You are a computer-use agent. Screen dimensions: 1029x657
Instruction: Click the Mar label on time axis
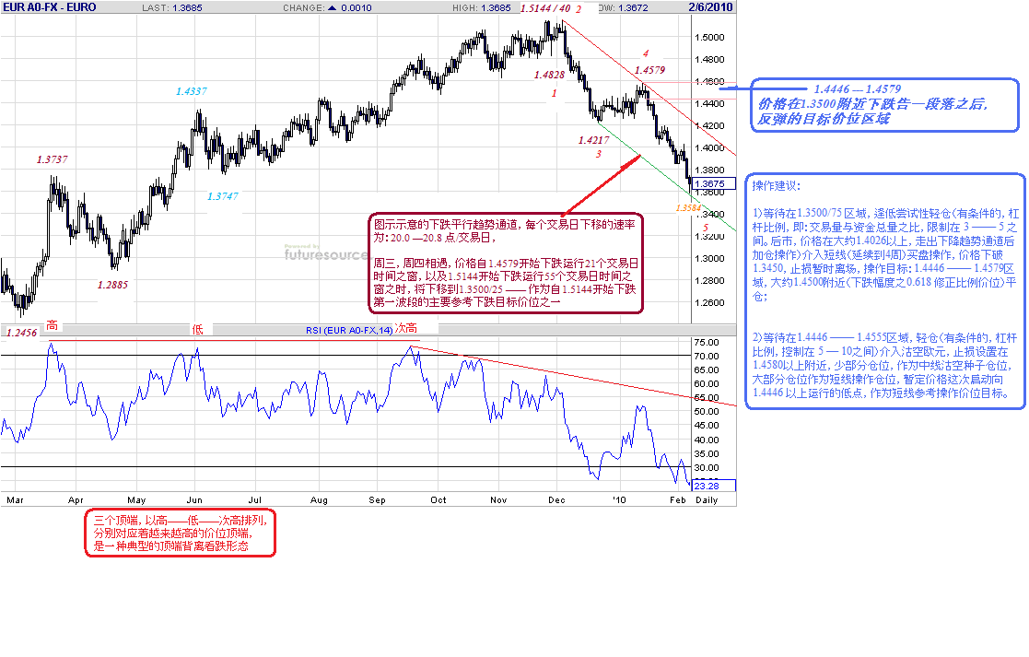[15, 500]
